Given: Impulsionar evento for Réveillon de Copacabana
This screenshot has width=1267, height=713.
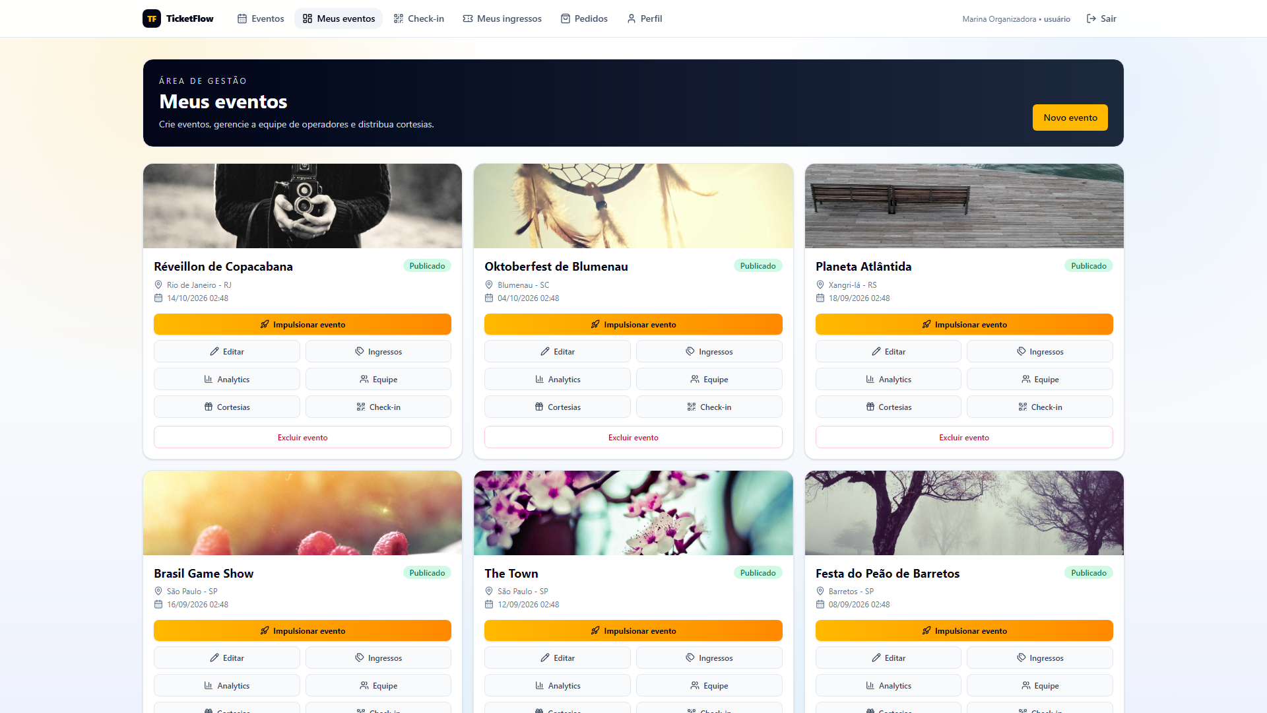Looking at the screenshot, I should tap(302, 324).
